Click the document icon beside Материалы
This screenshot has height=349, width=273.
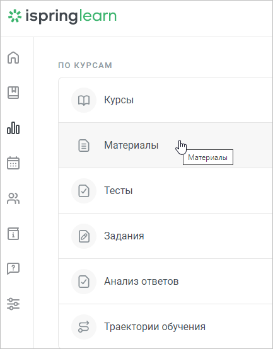click(84, 146)
